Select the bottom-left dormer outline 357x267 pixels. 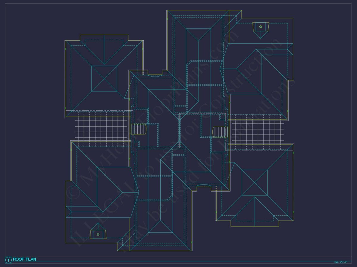[98, 231]
